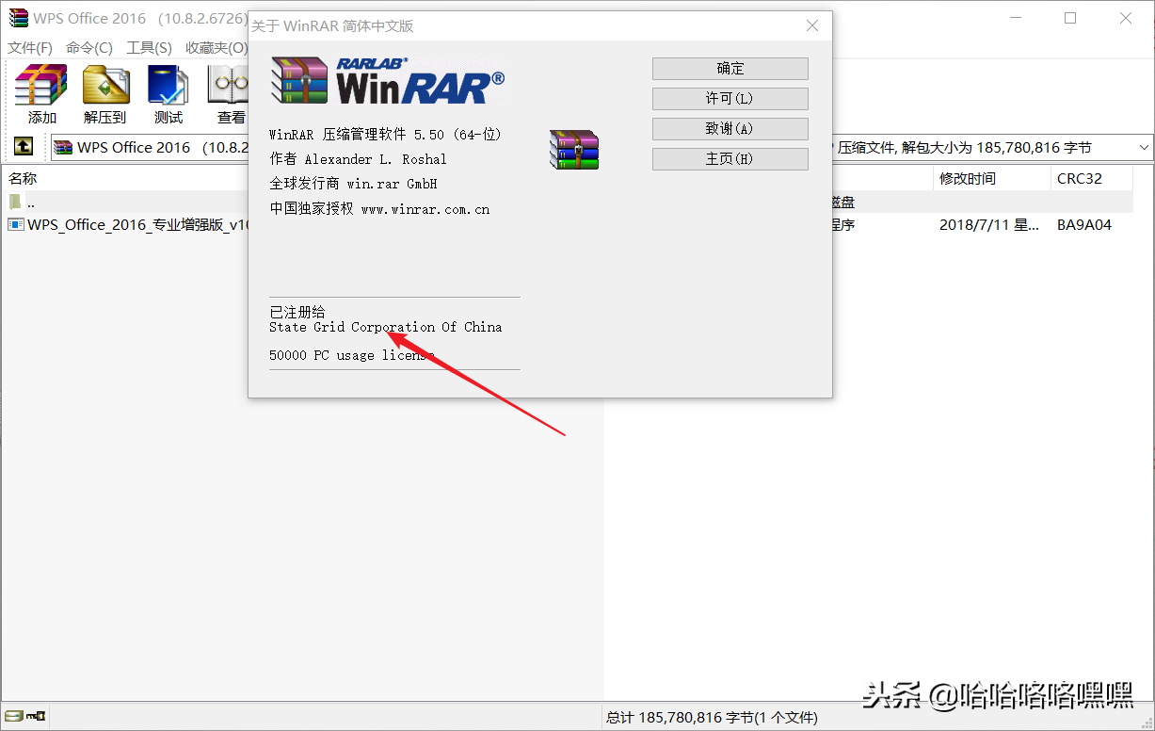Image resolution: width=1155 pixels, height=731 pixels.
Task: Click the Add (添加) toolbar icon
Action: pyautogui.click(x=41, y=94)
